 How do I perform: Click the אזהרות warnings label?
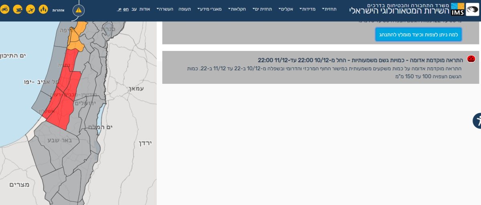[59, 10]
